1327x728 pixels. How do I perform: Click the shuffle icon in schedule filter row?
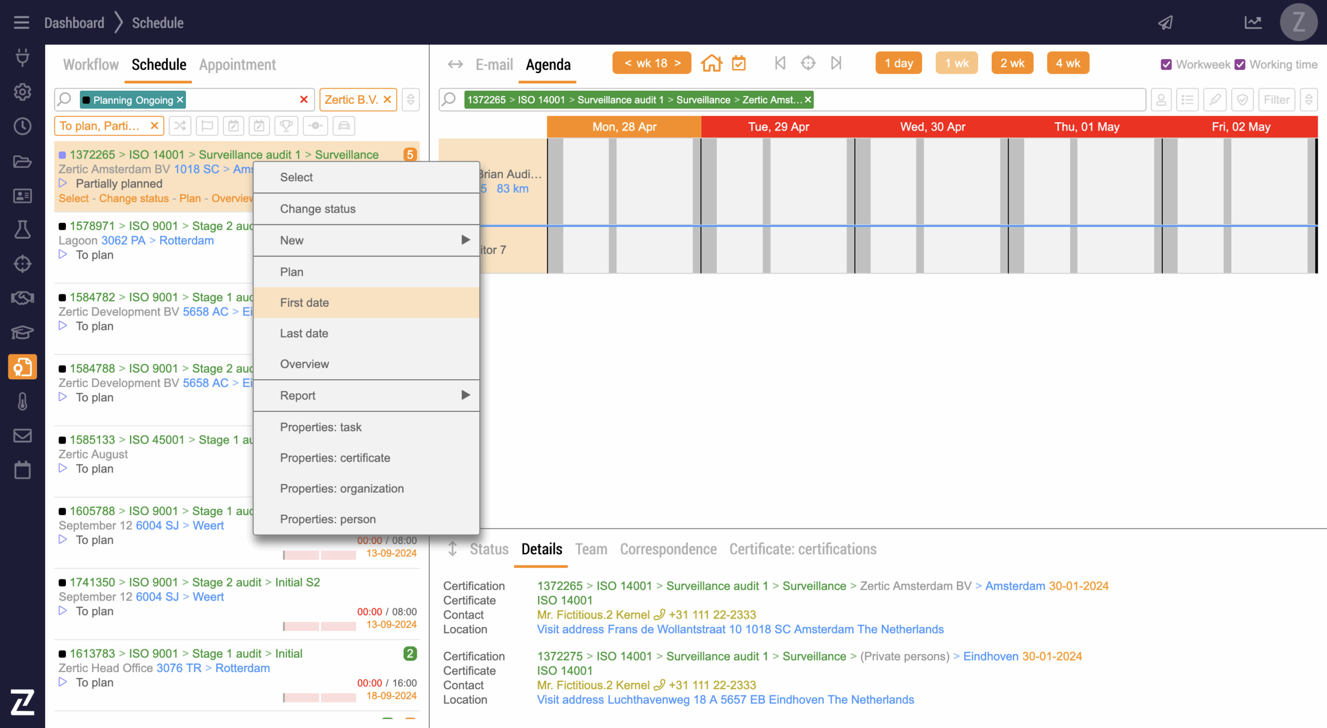tap(180, 126)
